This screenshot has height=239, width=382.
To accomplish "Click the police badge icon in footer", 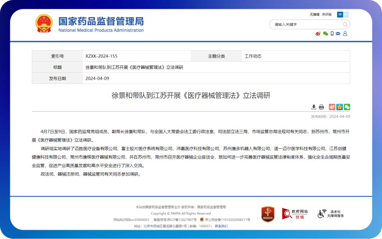I will 202,220.
